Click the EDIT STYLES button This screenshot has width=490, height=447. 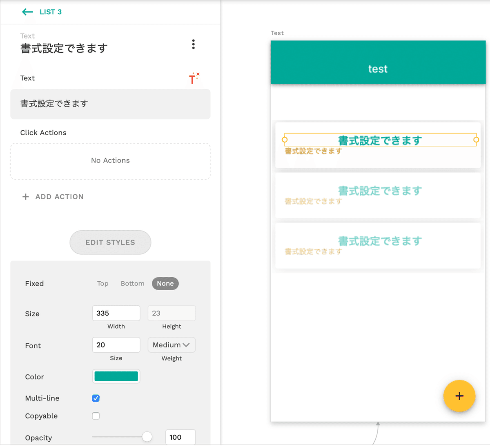pyautogui.click(x=110, y=242)
